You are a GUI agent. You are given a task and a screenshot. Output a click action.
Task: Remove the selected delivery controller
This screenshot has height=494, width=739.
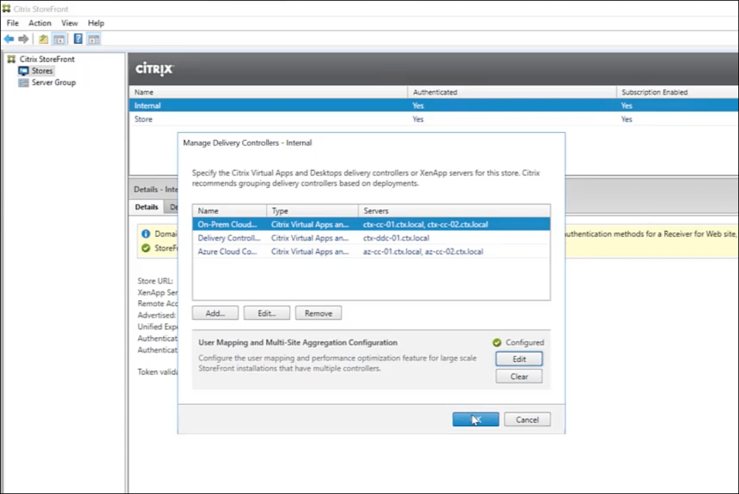318,313
